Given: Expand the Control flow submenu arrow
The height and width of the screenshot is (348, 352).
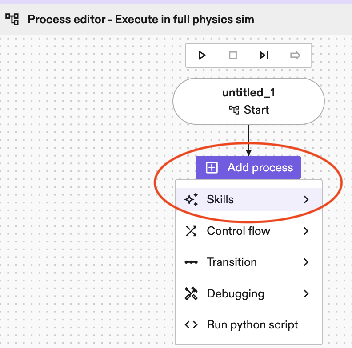Looking at the screenshot, I should (x=306, y=231).
